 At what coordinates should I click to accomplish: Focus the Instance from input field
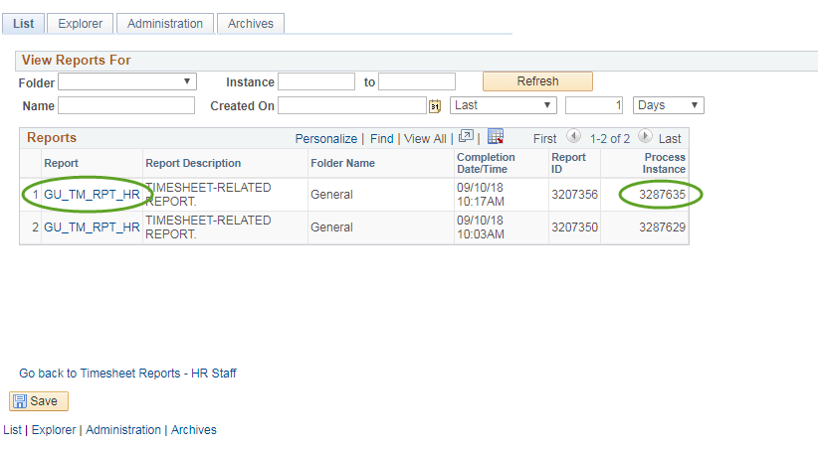[316, 81]
